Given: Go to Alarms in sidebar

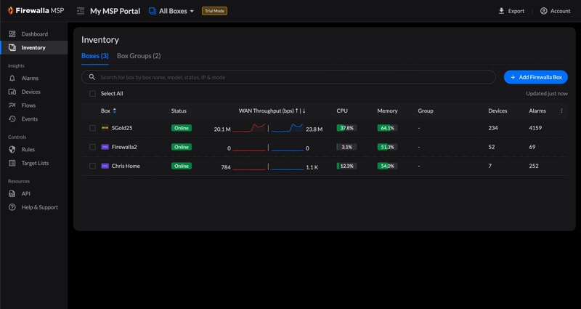Looking at the screenshot, I should click(x=33, y=79).
